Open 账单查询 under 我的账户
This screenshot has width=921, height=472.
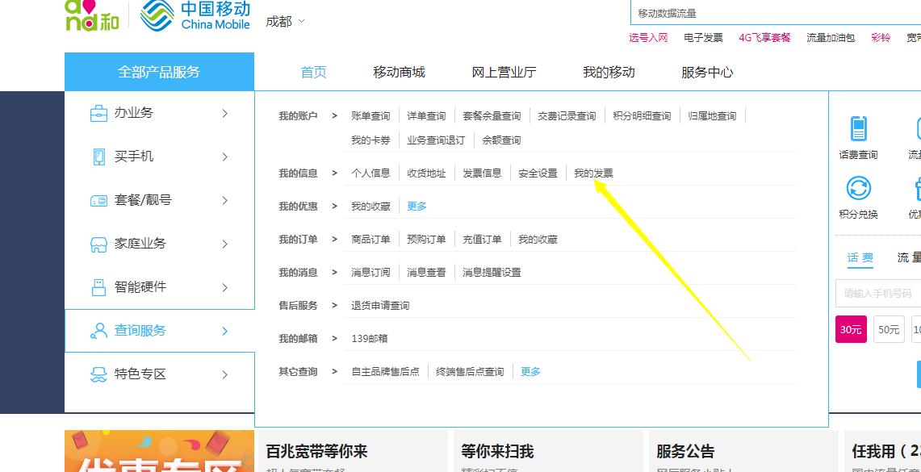pyautogui.click(x=370, y=116)
